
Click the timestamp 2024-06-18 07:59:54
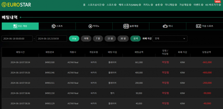coord(20,62)
